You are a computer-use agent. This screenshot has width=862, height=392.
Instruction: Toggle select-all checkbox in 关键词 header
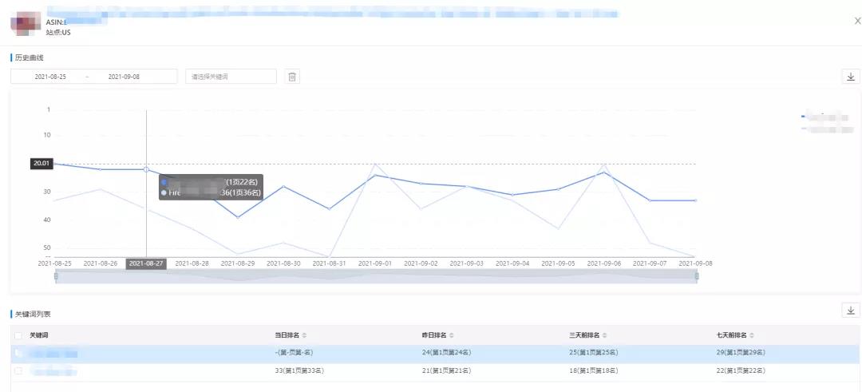(18, 335)
